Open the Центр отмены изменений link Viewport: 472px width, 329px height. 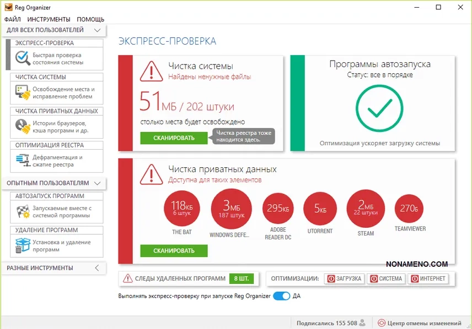pos(420,323)
